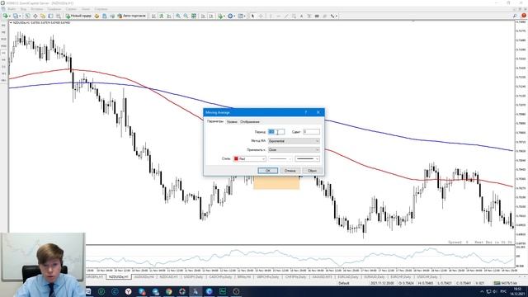
Task: Select the text A drawing tool
Action: (x=301, y=16)
